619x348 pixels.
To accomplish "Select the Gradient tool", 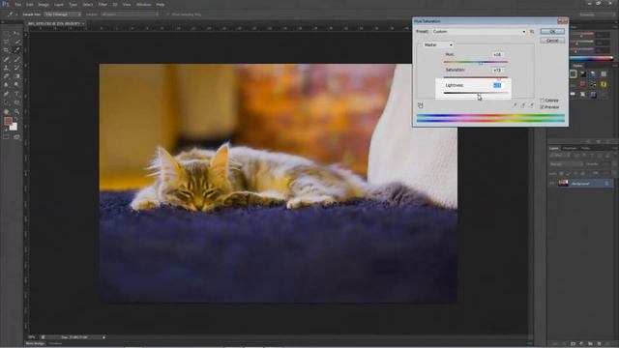I will pos(16,76).
